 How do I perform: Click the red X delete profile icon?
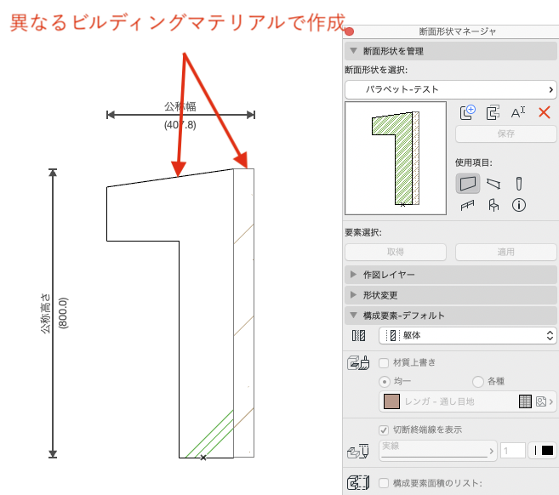(544, 112)
